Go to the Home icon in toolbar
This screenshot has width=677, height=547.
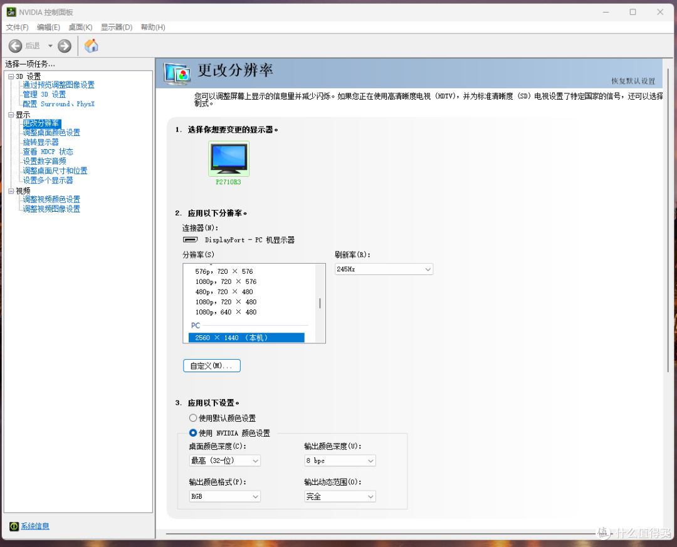point(91,46)
